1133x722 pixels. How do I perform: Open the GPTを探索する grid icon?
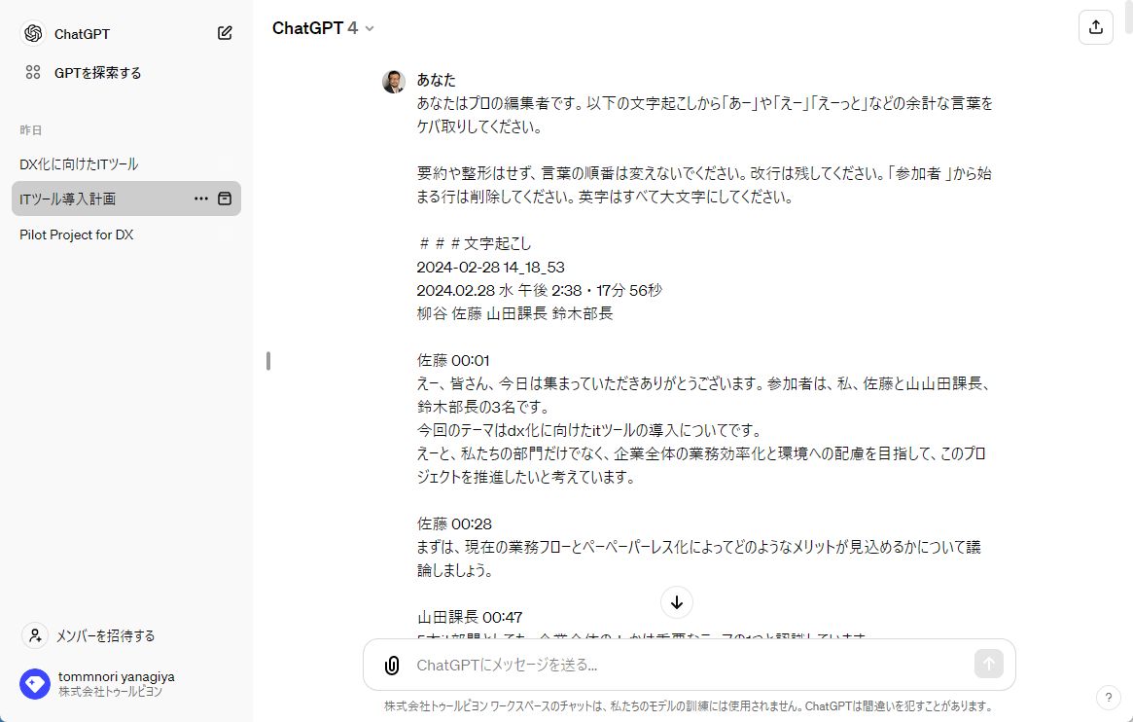[x=33, y=73]
